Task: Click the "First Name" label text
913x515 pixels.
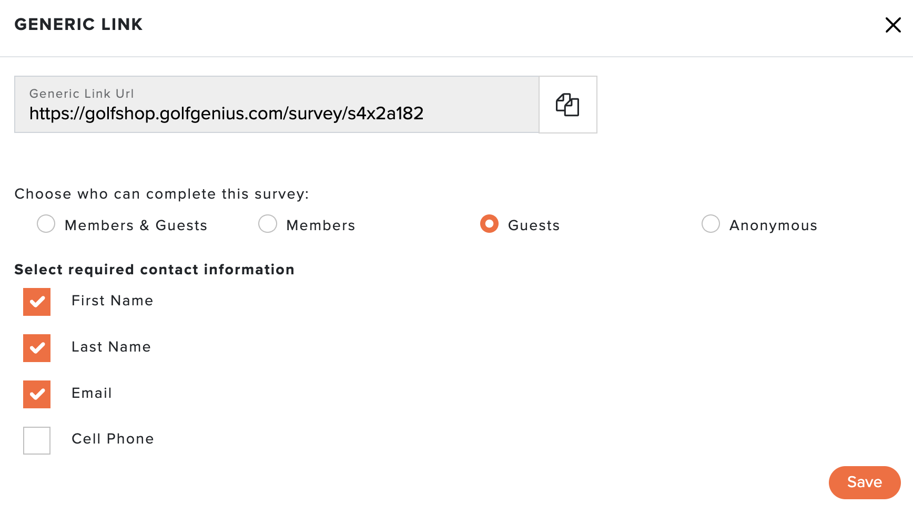Action: click(x=112, y=301)
